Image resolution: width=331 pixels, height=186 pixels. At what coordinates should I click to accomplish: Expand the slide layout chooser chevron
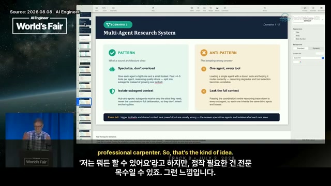(323, 20)
